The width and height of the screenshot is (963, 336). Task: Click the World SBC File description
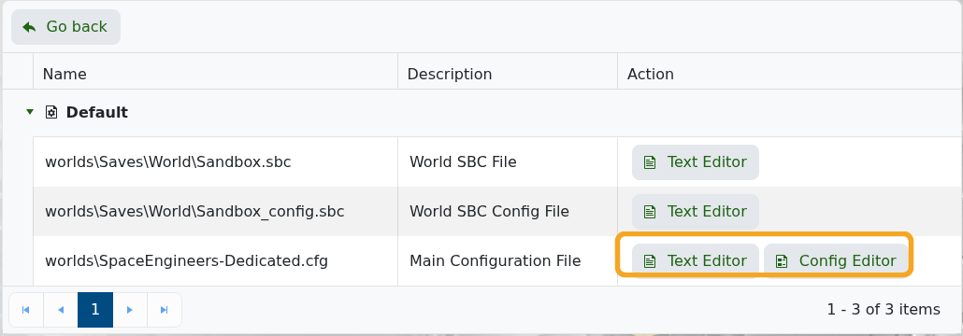click(x=463, y=162)
